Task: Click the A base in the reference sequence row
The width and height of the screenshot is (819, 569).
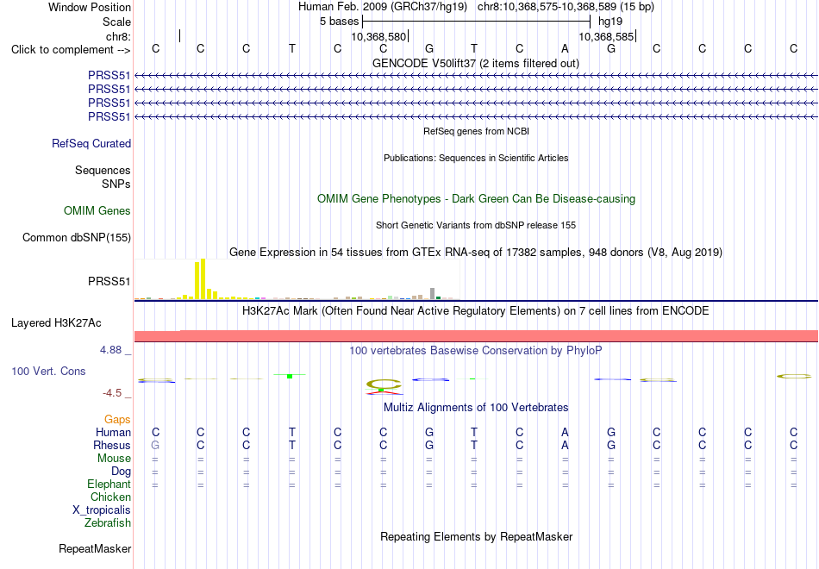Action: tap(565, 49)
